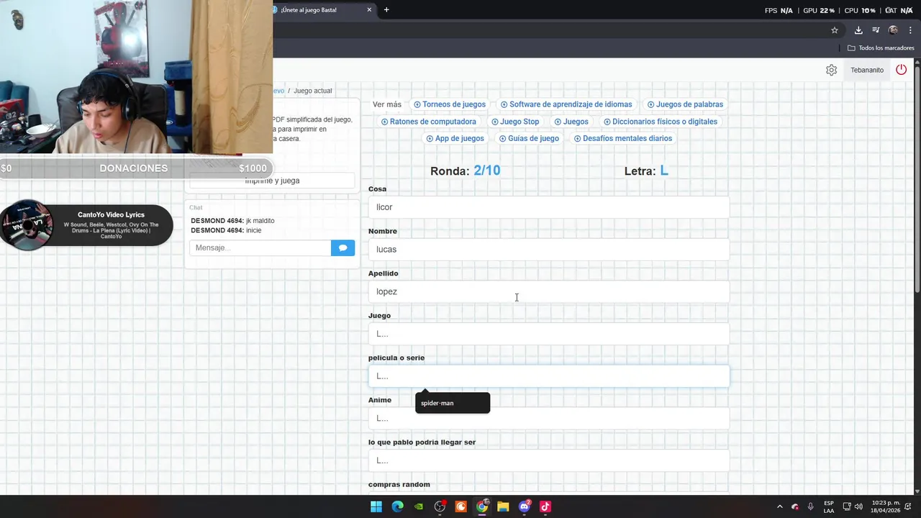This screenshot has height=518, width=921.
Task: Open the App de juegos link
Action: pos(455,138)
